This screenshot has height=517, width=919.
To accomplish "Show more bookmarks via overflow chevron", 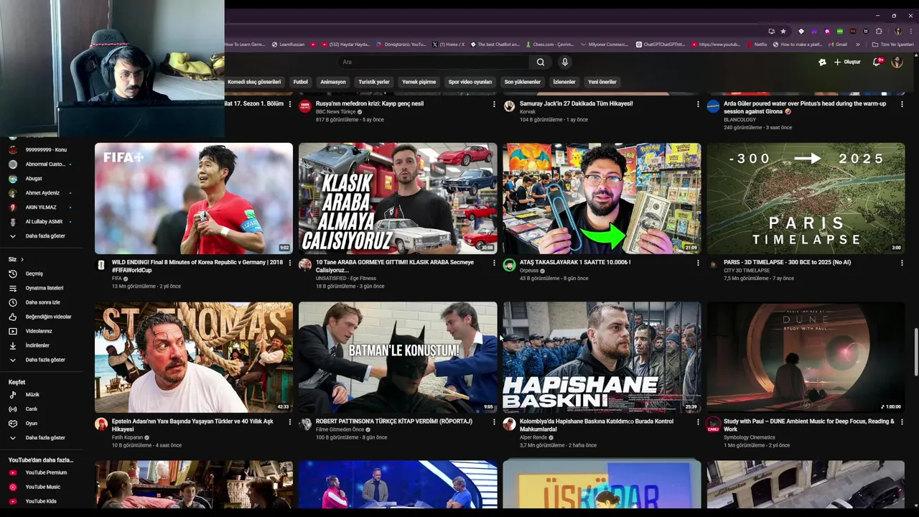I will [857, 45].
